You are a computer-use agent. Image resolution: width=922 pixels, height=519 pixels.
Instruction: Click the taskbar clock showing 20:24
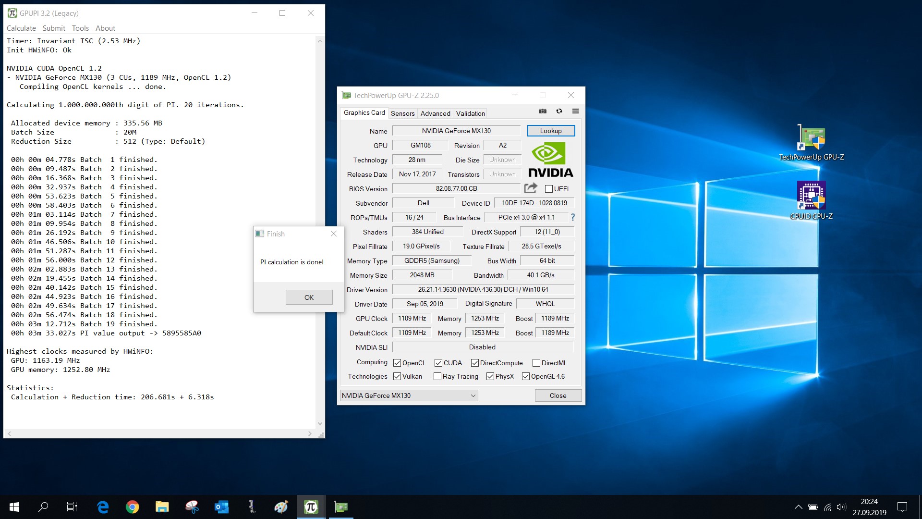point(869,507)
